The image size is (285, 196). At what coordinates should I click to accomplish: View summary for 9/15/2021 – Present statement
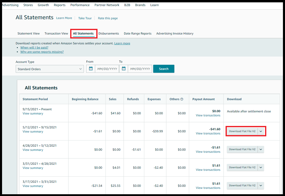[x=33, y=114]
